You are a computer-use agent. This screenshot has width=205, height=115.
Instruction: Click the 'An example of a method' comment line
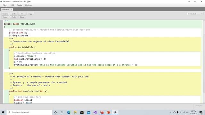click(49, 77)
